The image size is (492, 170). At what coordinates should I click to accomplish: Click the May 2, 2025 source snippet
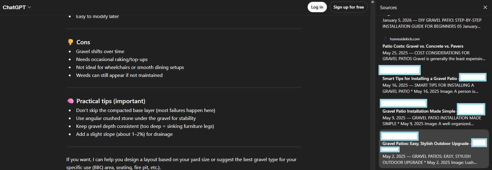(429, 159)
